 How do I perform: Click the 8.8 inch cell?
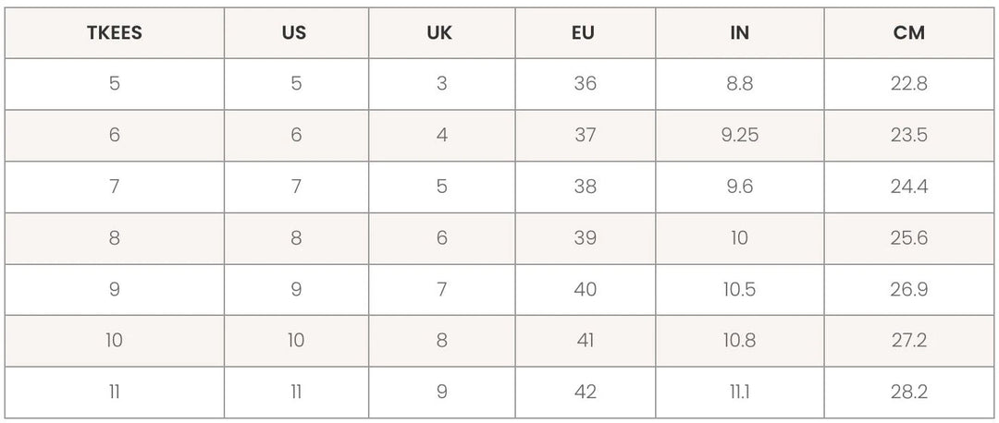pyautogui.click(x=739, y=84)
